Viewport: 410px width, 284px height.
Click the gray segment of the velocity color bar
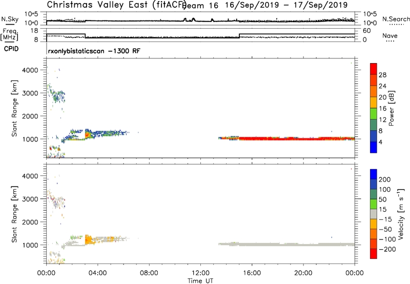click(374, 214)
